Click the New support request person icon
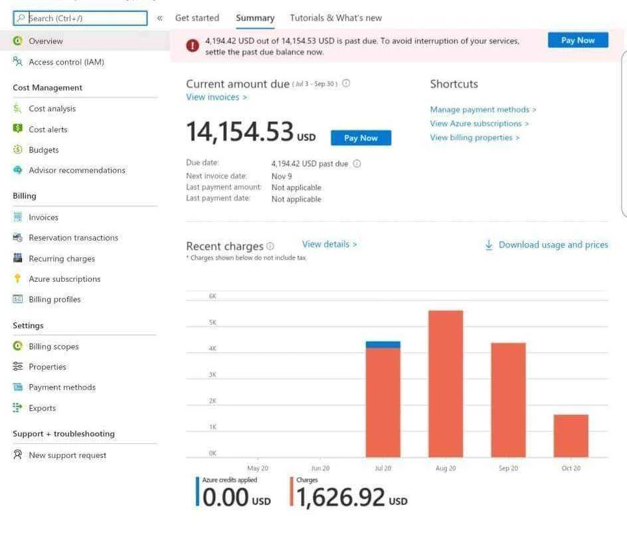 17,455
